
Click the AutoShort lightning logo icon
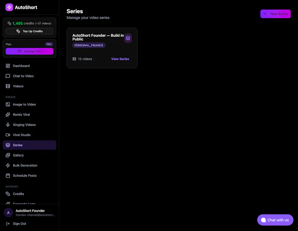point(9,7)
